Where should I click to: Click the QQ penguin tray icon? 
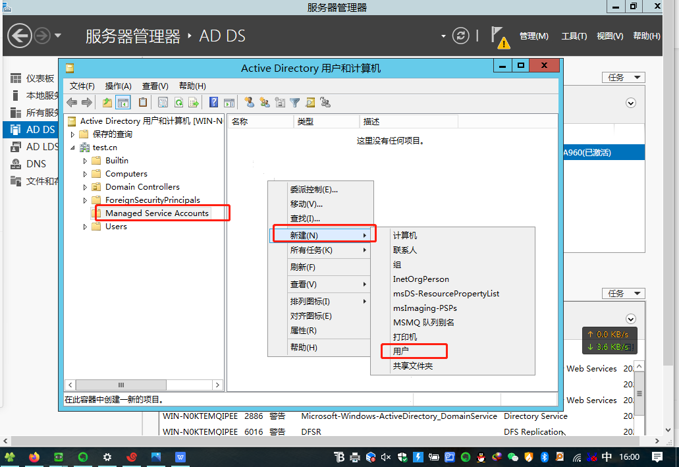[481, 457]
